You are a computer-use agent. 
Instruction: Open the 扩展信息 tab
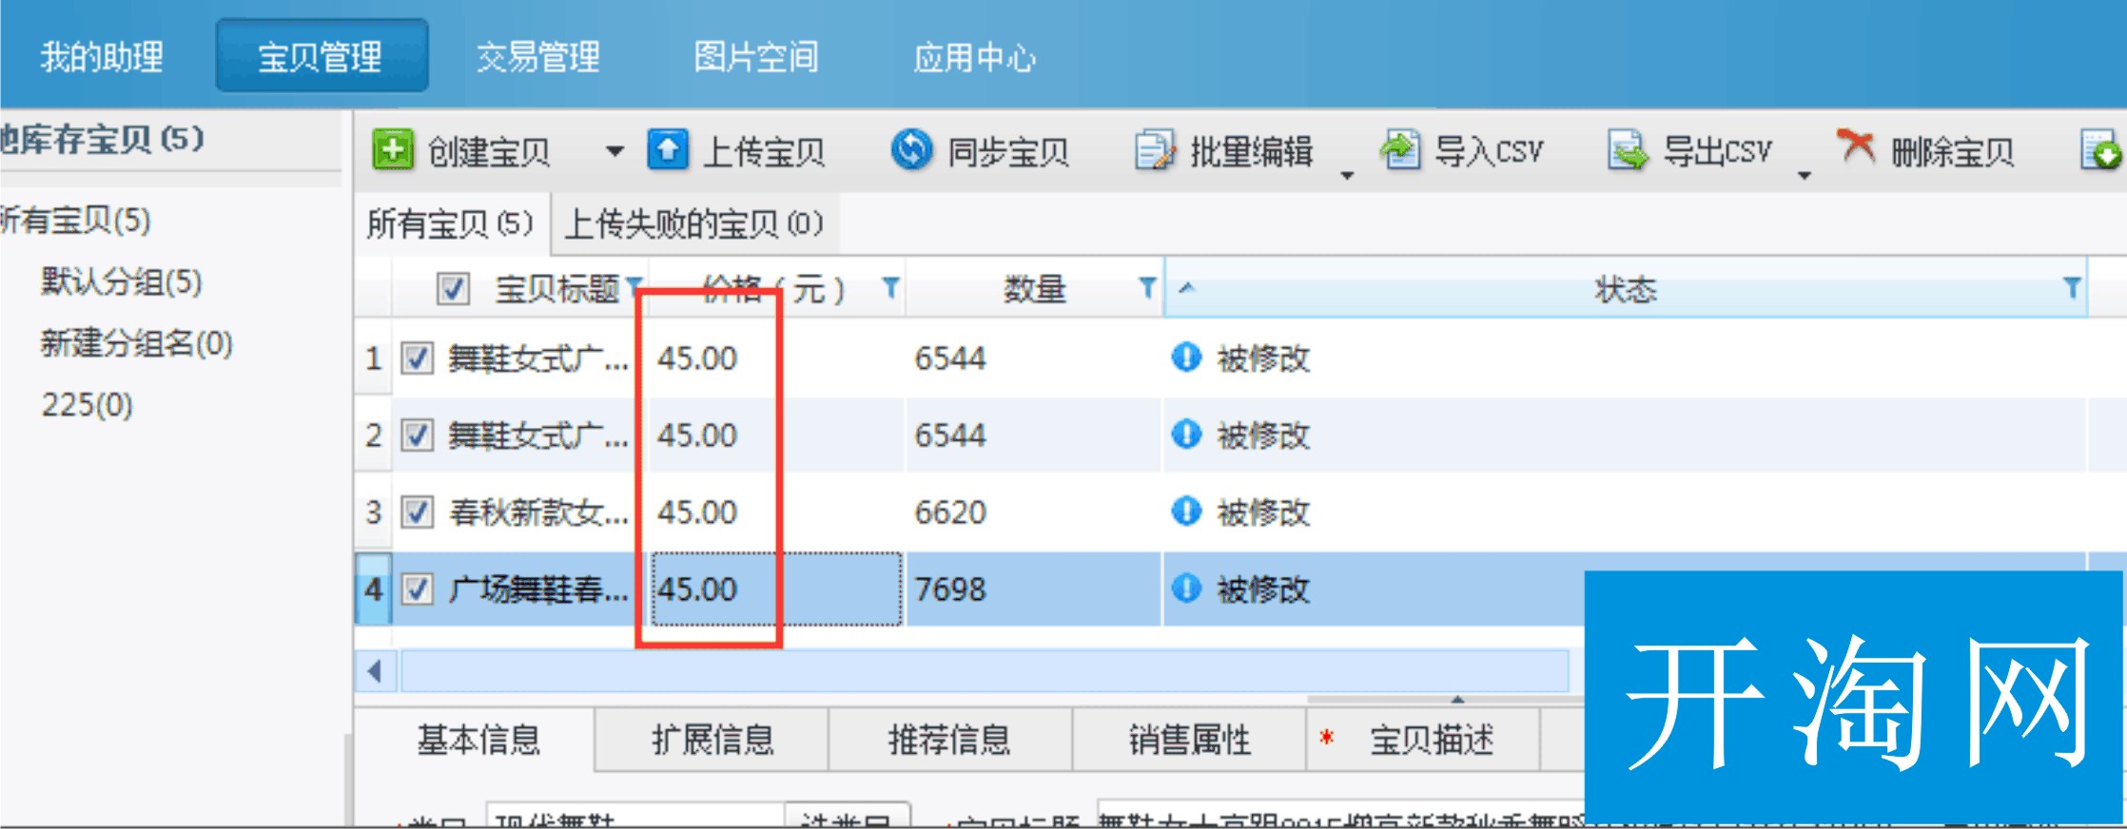tap(712, 739)
